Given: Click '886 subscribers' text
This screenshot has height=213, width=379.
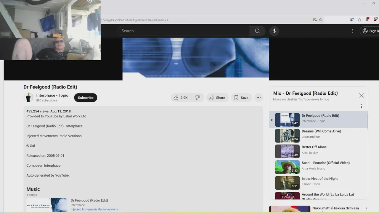Looking at the screenshot, I should click(x=47, y=101).
